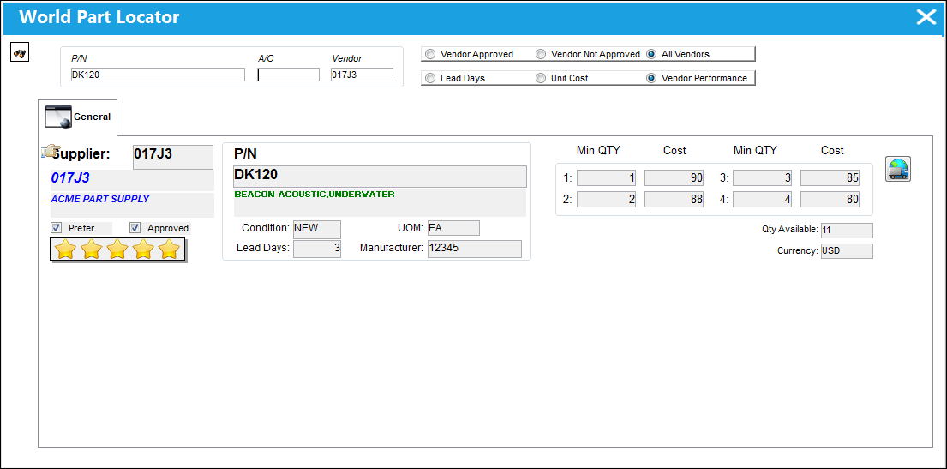Click the Manufacturer field 12345
Image resolution: width=947 pixels, height=469 pixels.
point(475,249)
